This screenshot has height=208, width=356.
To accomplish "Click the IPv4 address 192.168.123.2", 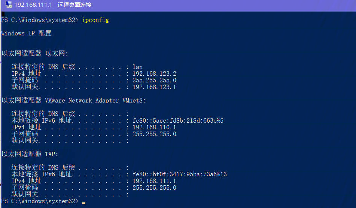I will (x=154, y=74).
